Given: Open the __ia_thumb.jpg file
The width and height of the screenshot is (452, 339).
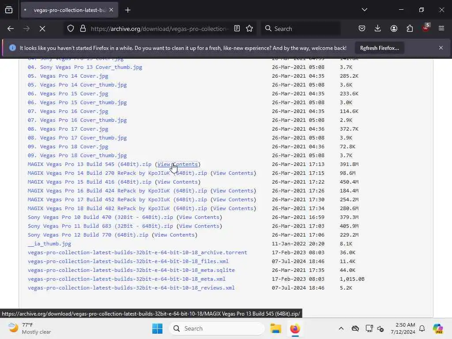Looking at the screenshot, I should point(49,244).
